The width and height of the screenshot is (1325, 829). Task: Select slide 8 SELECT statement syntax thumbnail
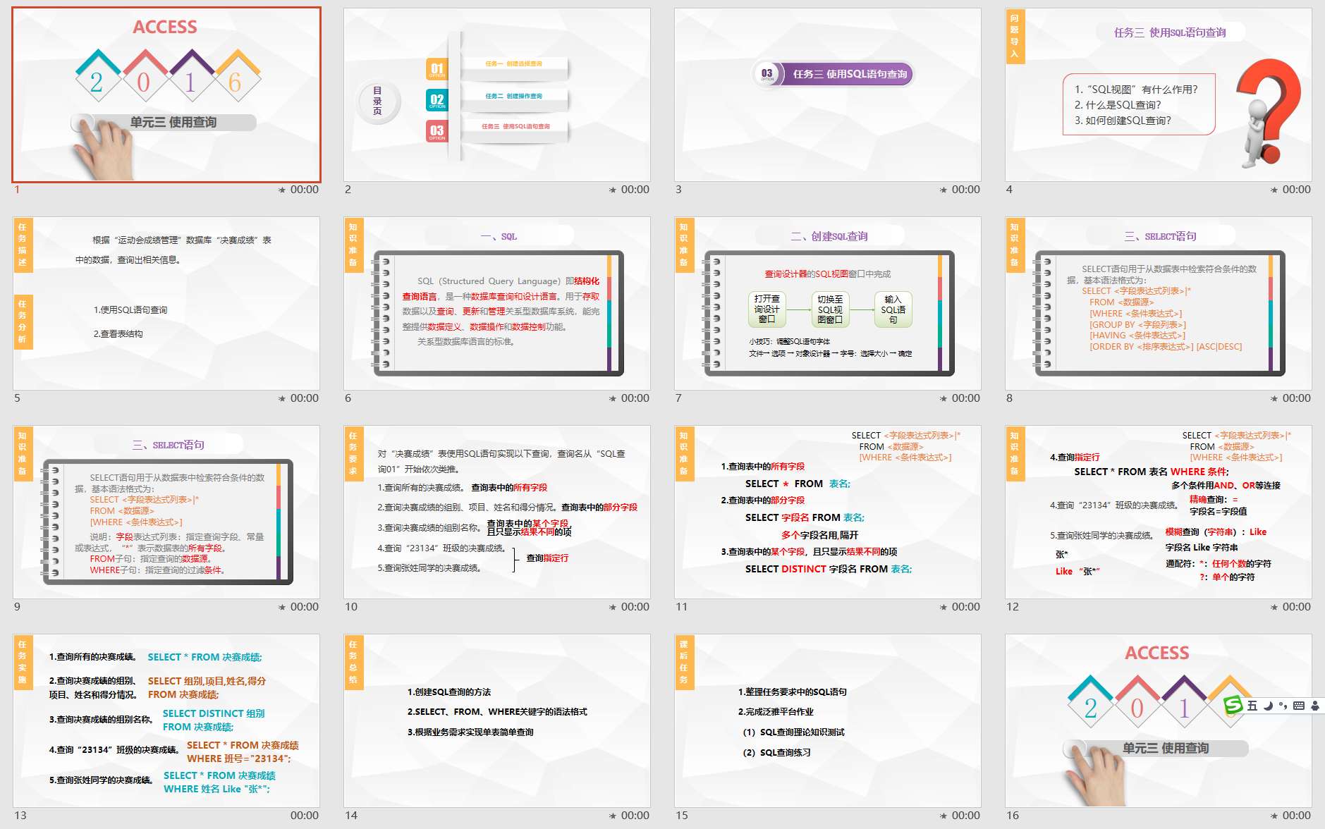pyautogui.click(x=1158, y=303)
